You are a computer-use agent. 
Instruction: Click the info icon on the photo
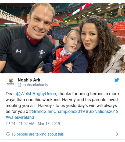coord(121,7)
